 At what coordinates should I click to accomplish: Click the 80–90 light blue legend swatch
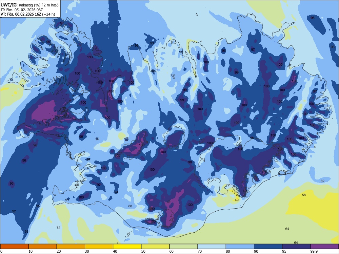point(240,247)
